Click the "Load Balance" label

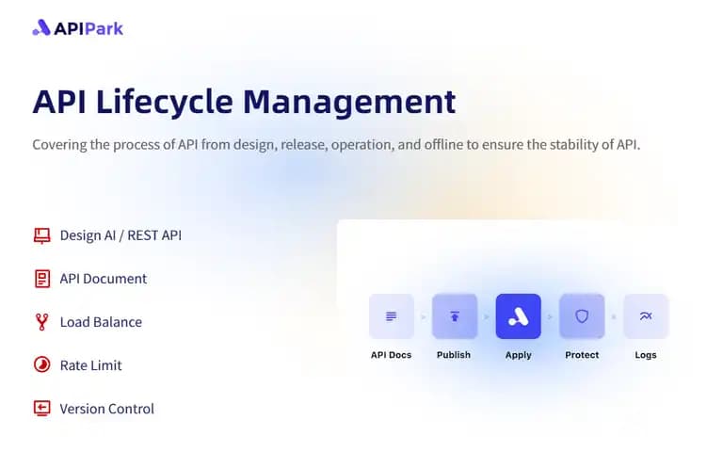click(x=101, y=322)
